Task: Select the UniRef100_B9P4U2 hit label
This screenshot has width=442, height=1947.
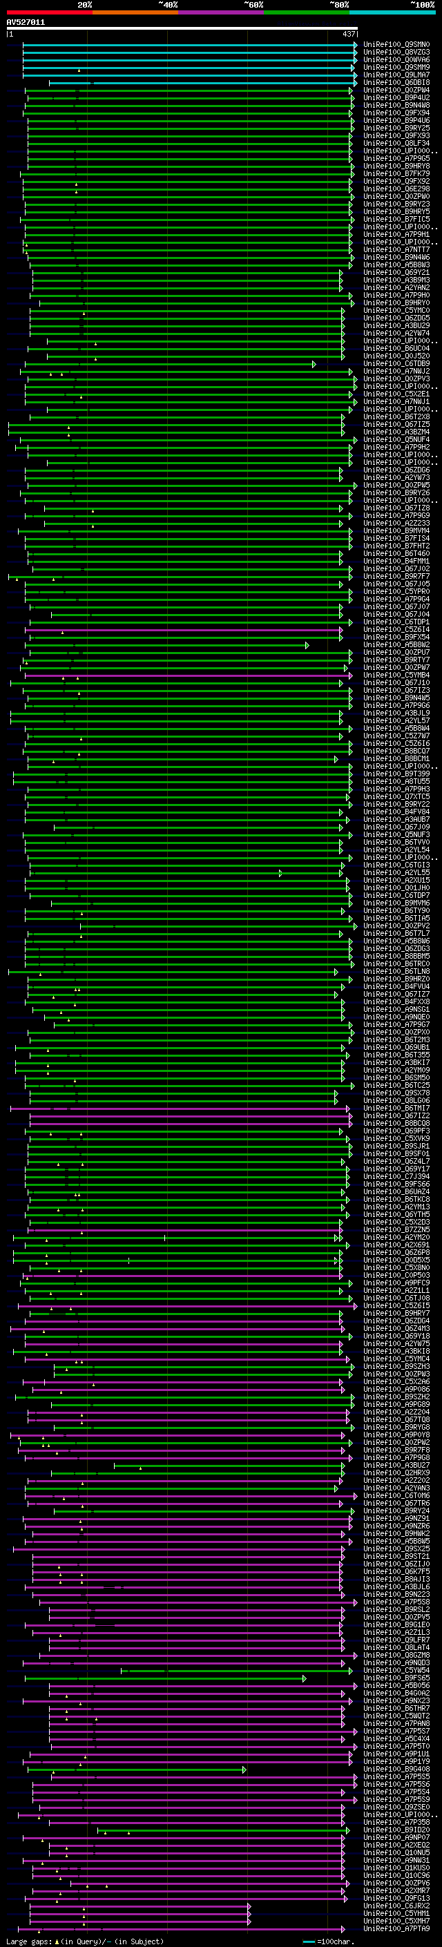Action: pyautogui.click(x=396, y=97)
